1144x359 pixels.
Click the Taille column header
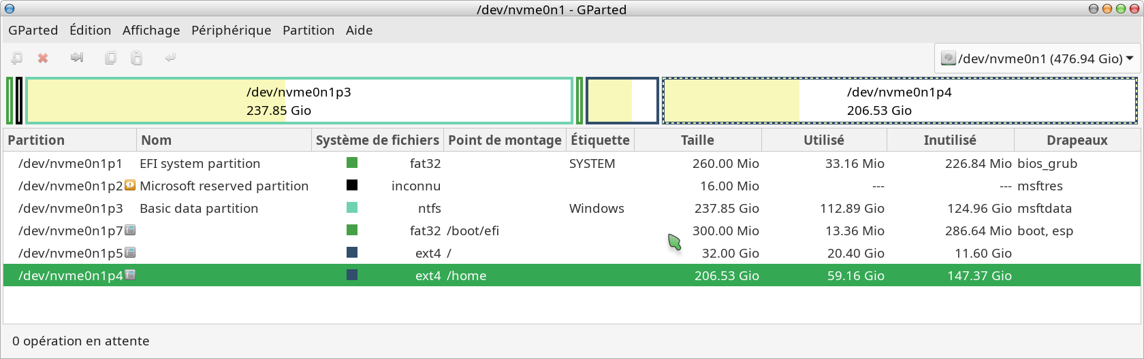pyautogui.click(x=698, y=140)
